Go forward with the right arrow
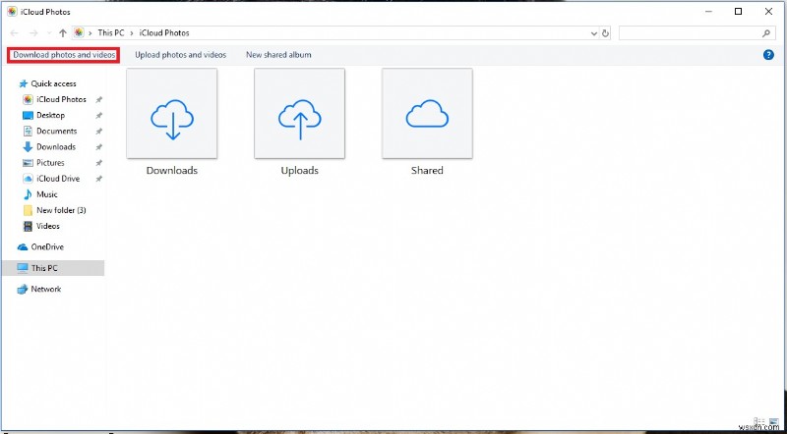This screenshot has height=434, width=787. click(x=33, y=33)
